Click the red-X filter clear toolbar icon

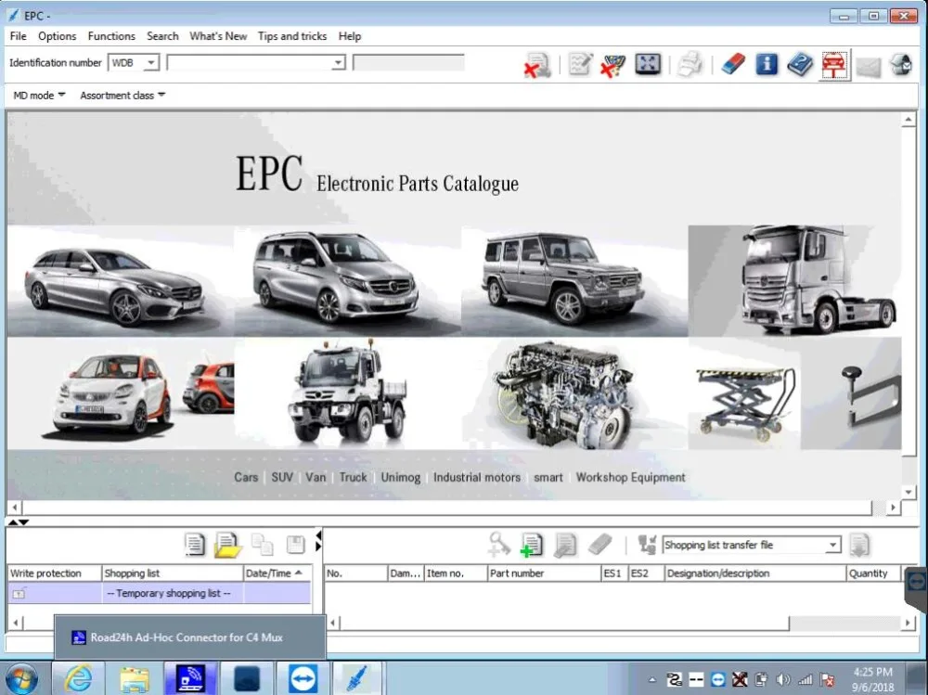coord(612,65)
